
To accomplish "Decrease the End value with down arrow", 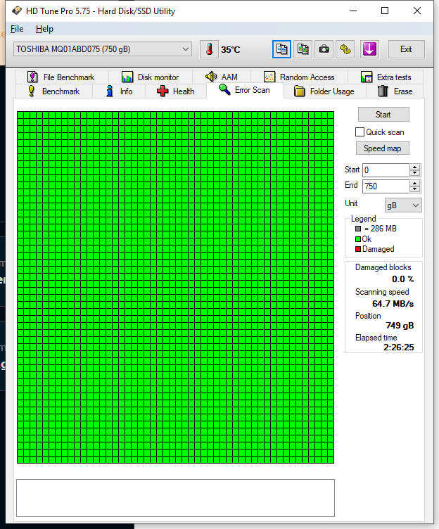I will [414, 189].
